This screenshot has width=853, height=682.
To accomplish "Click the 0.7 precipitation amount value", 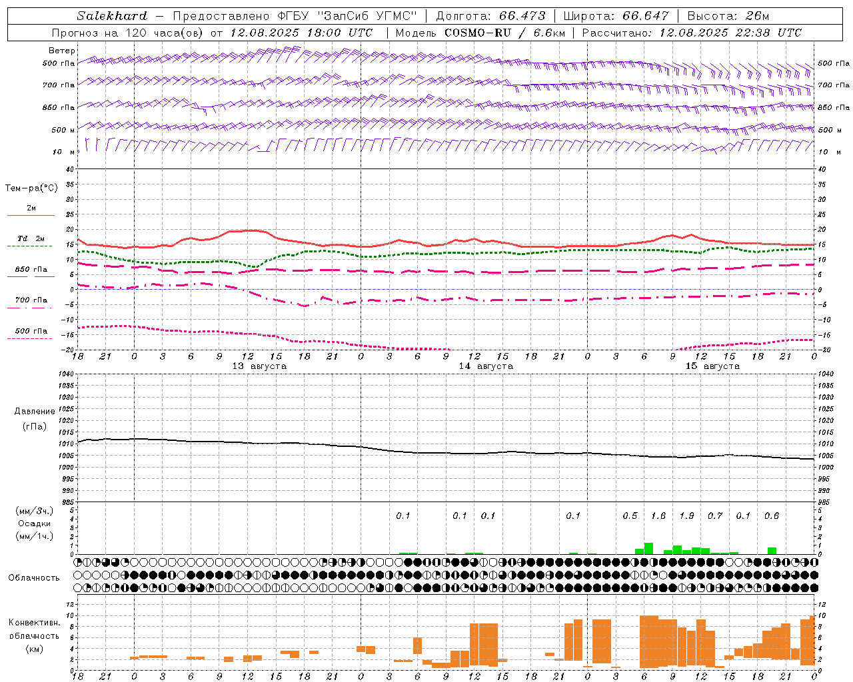I will (715, 516).
